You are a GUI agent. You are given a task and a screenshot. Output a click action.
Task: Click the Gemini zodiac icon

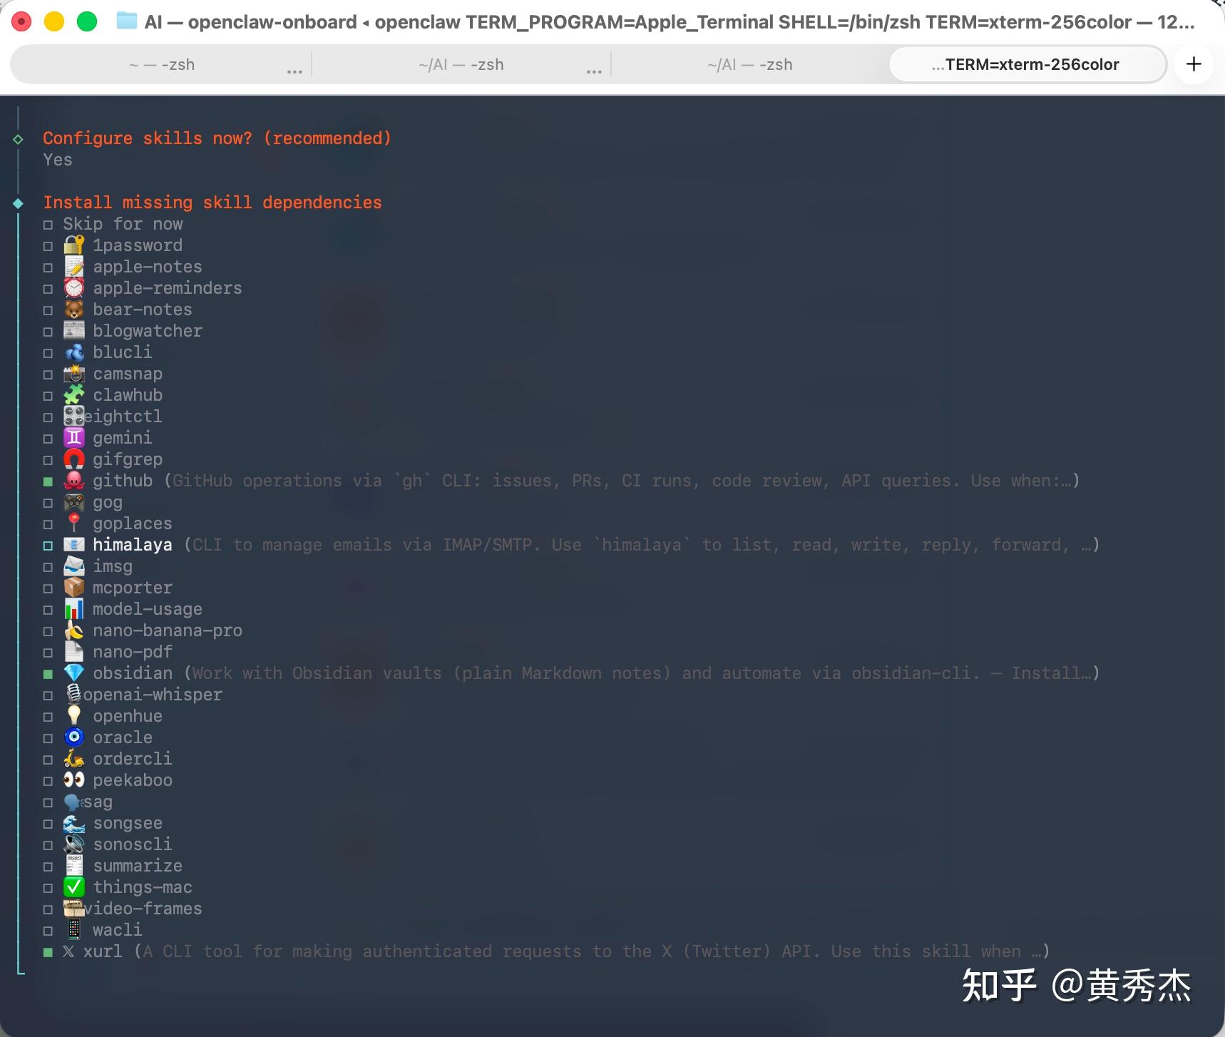pos(74,438)
